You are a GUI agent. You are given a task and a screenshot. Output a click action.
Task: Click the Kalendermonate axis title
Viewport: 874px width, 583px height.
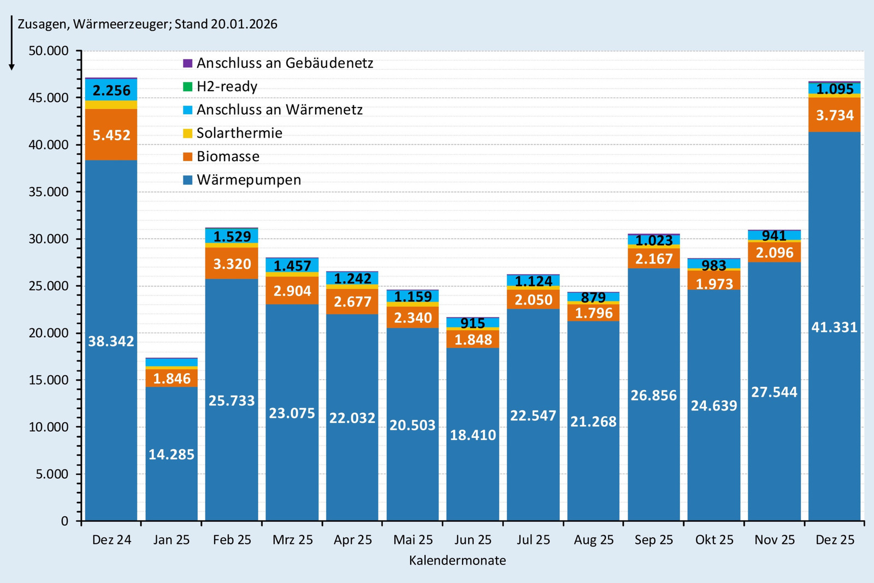pyautogui.click(x=457, y=560)
